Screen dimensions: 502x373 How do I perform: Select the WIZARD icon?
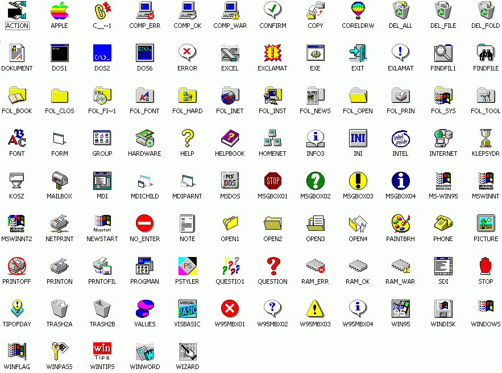187,351
